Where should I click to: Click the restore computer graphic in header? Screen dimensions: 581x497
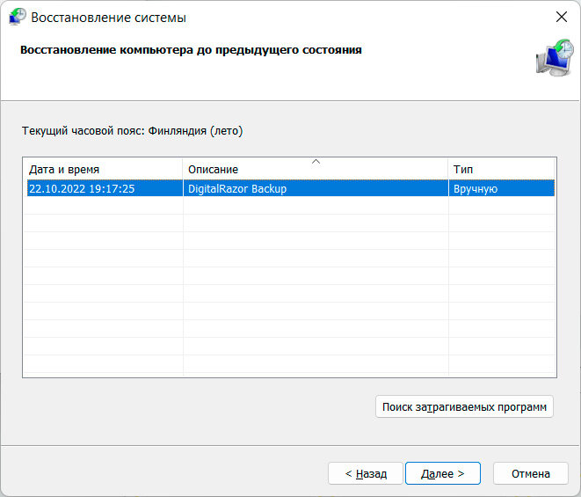[x=555, y=57]
